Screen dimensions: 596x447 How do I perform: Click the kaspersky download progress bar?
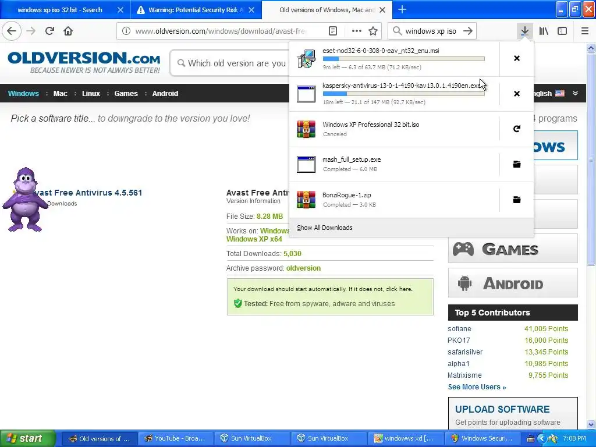point(403,94)
